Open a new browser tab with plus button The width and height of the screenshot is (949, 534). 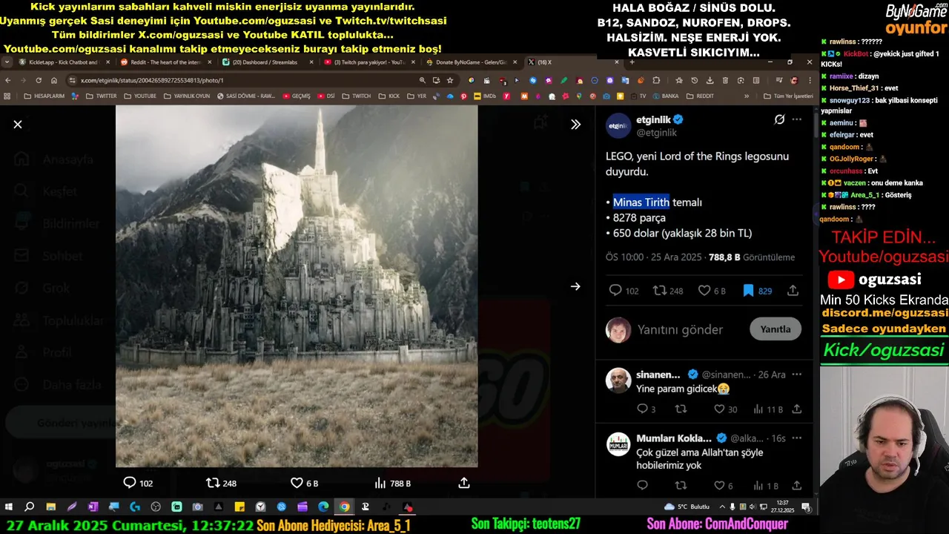coord(632,62)
